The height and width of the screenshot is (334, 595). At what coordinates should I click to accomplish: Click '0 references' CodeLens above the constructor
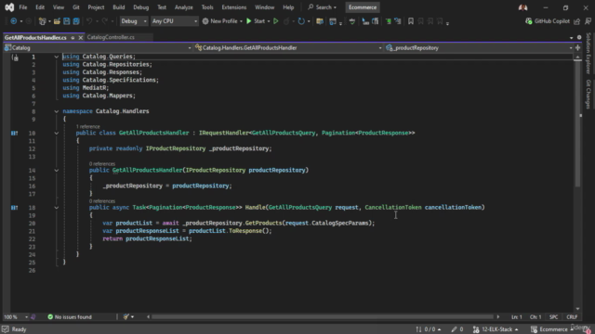(x=102, y=164)
